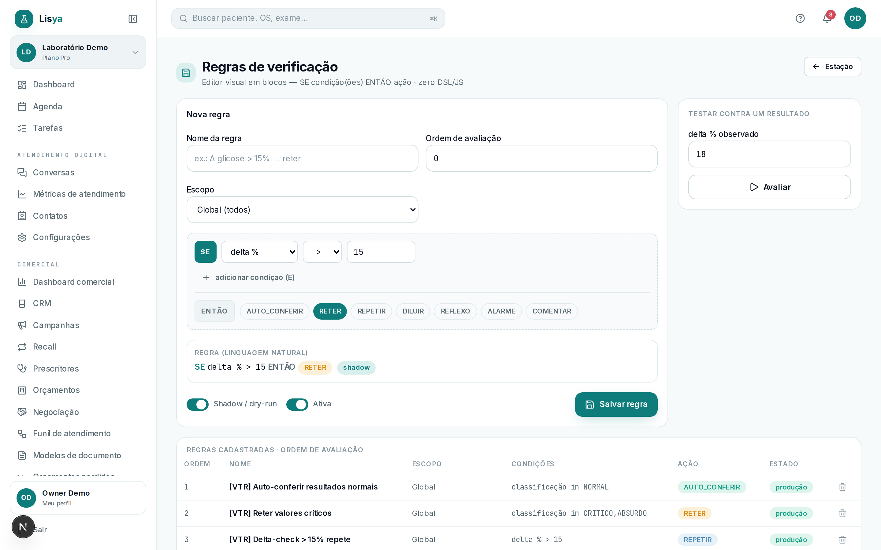Screen dimensions: 881x550
Task: Select the ALARME action chip
Action: point(501,311)
